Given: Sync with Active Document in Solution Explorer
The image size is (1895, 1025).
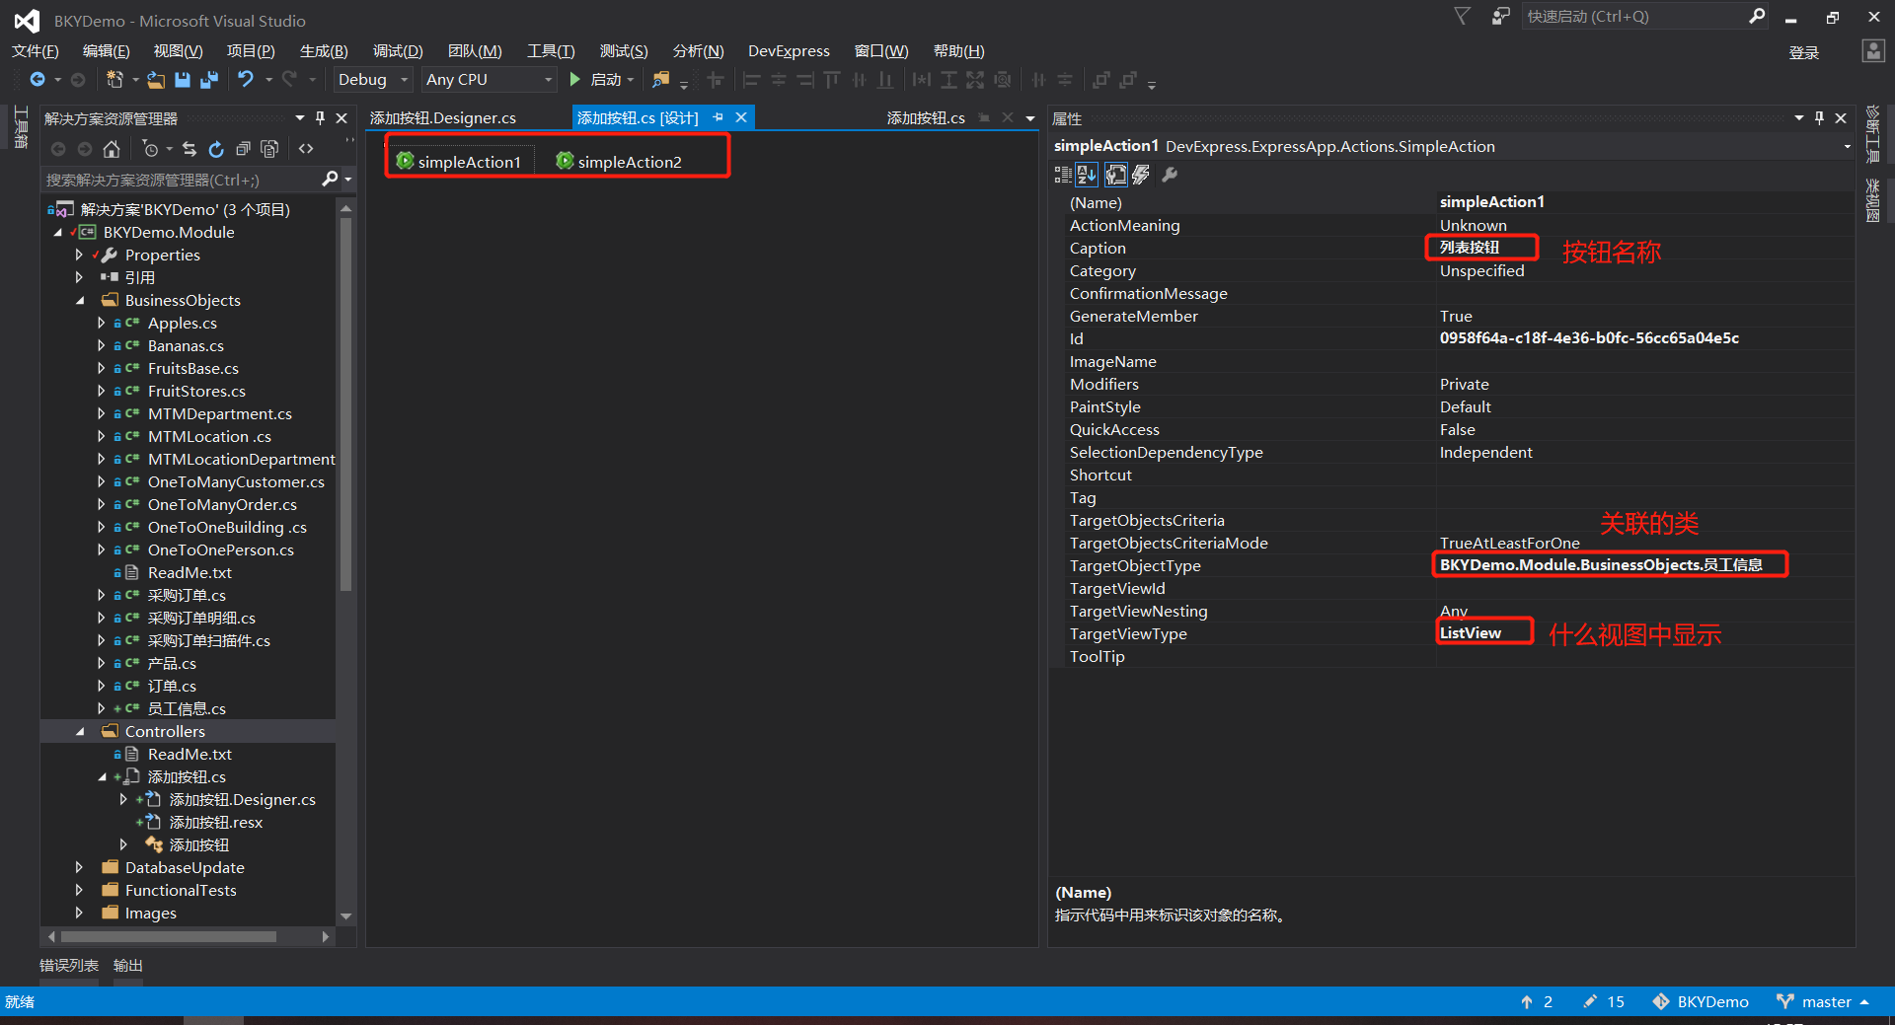Looking at the screenshot, I should (x=189, y=149).
